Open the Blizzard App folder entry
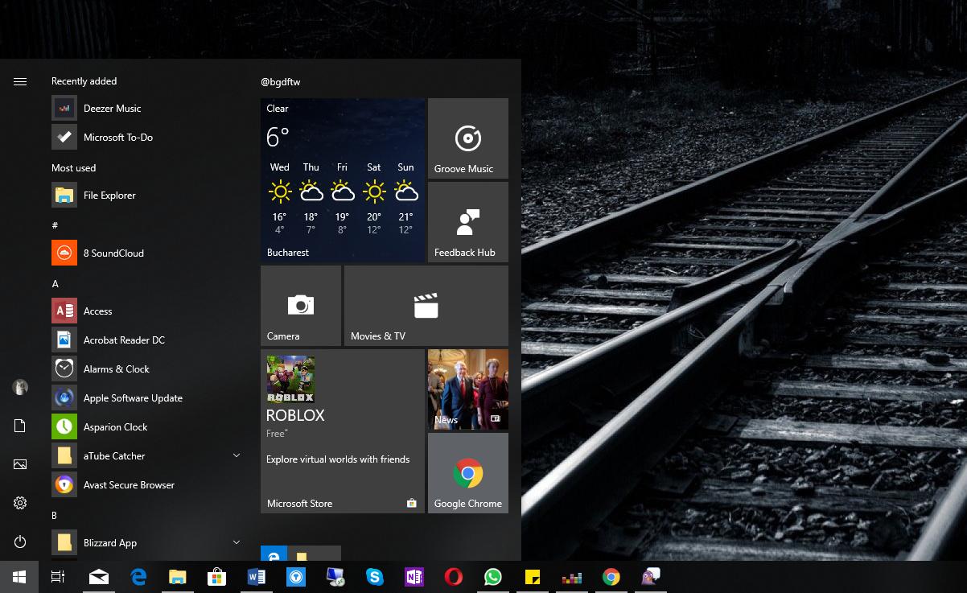Image resolution: width=967 pixels, height=593 pixels. (148, 542)
